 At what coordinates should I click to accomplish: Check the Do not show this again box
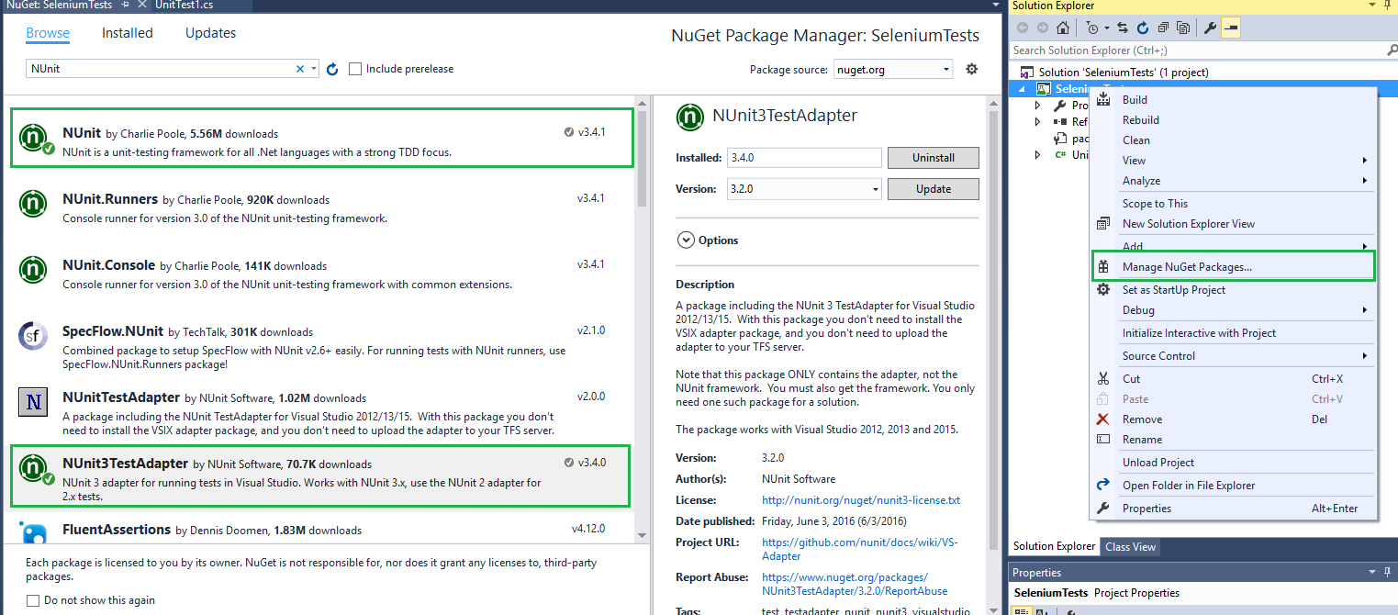pos(33,600)
